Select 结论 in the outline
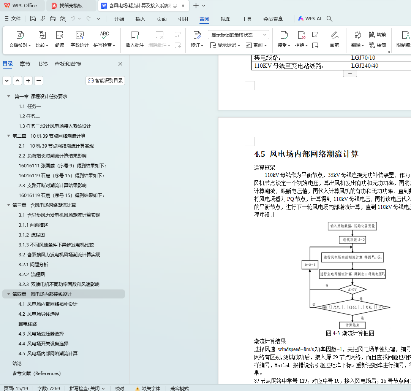Image resolution: width=411 pixels, height=391 pixels. pos(17,364)
